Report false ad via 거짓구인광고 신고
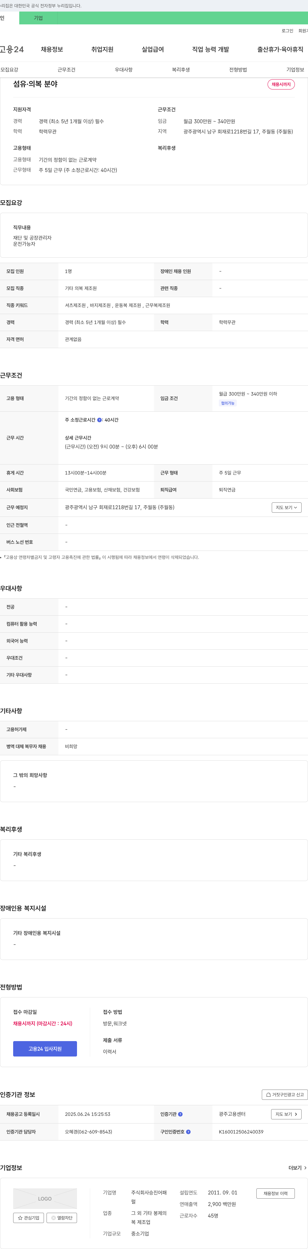This screenshot has height=1249, width=308. pos(285,1094)
